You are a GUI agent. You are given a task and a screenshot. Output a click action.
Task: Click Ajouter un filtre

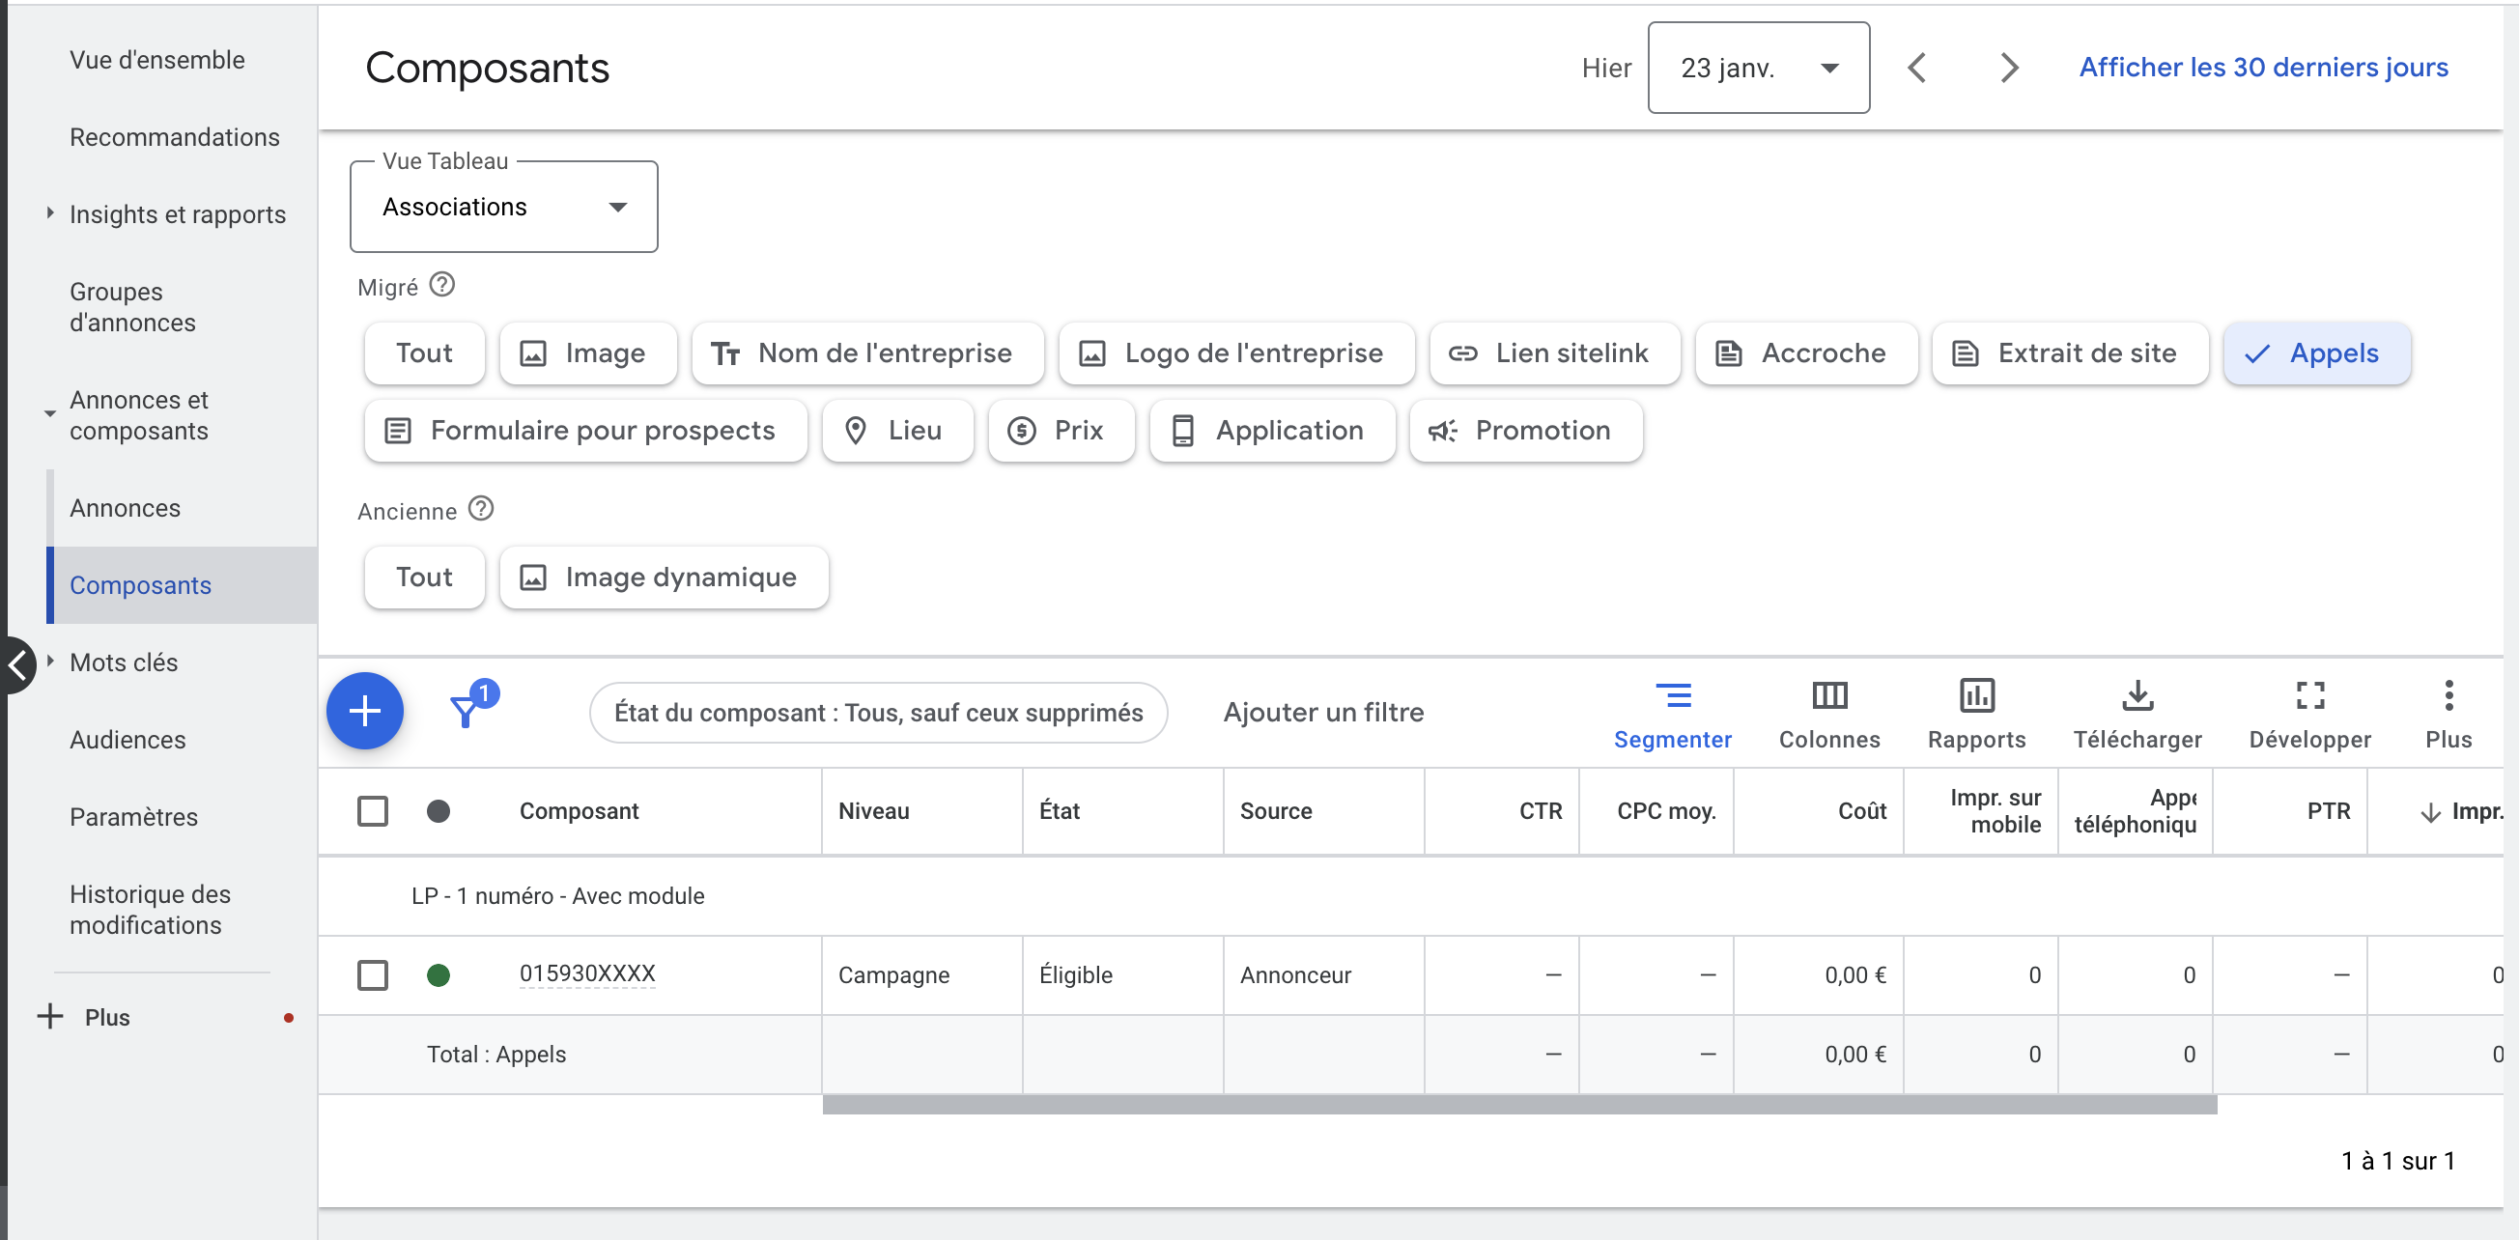[1323, 712]
